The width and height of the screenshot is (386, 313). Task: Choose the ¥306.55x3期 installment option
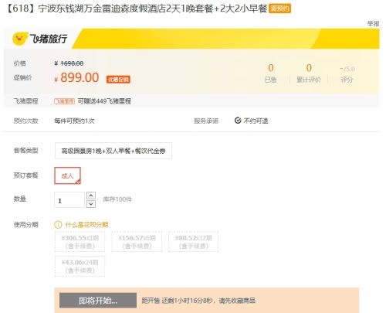(80, 242)
